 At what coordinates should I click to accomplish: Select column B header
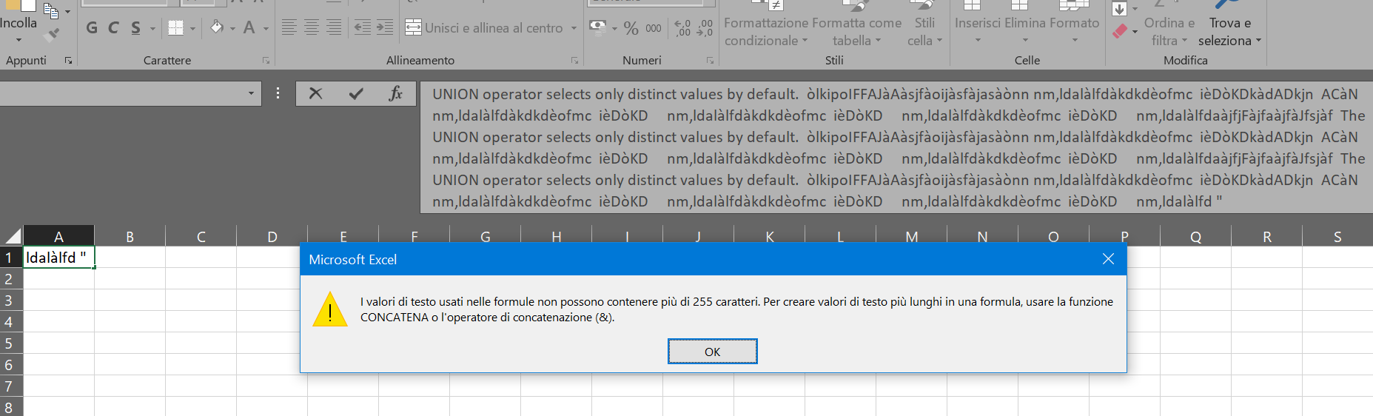click(130, 236)
